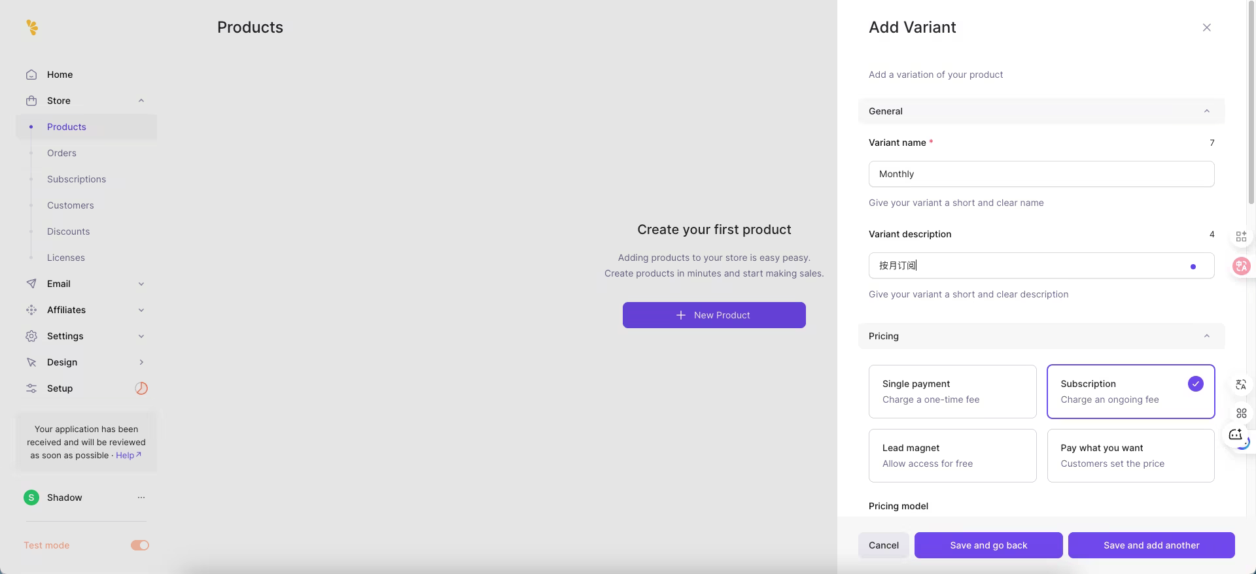The width and height of the screenshot is (1256, 574).
Task: Select Subscription pricing option
Action: click(1131, 392)
